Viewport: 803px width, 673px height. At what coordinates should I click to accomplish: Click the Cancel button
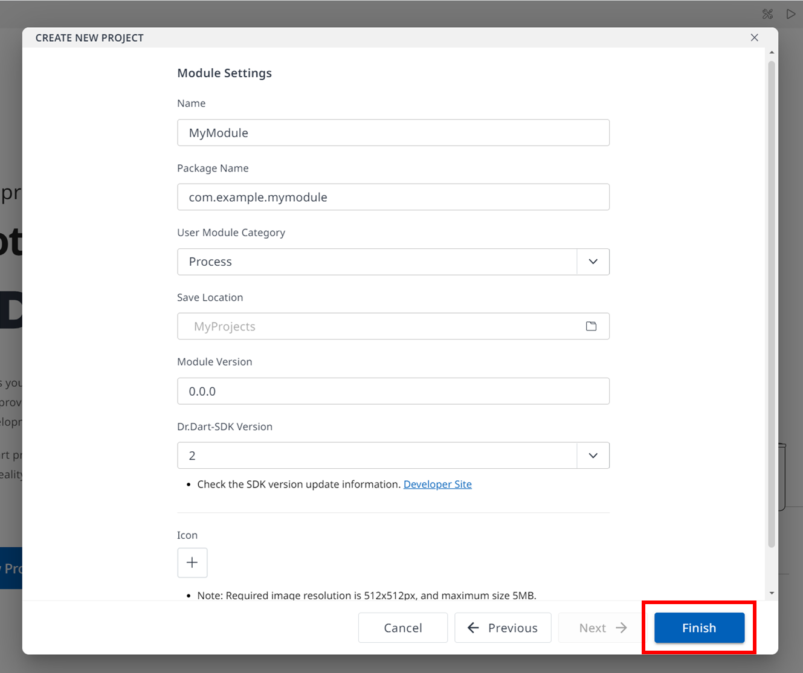pyautogui.click(x=403, y=628)
